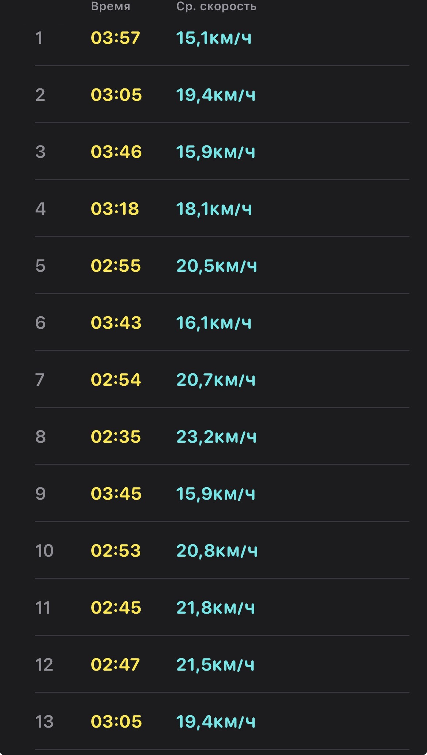Image resolution: width=427 pixels, height=755 pixels.
Task: Select split 7 time 02:54
Action: pos(116,380)
